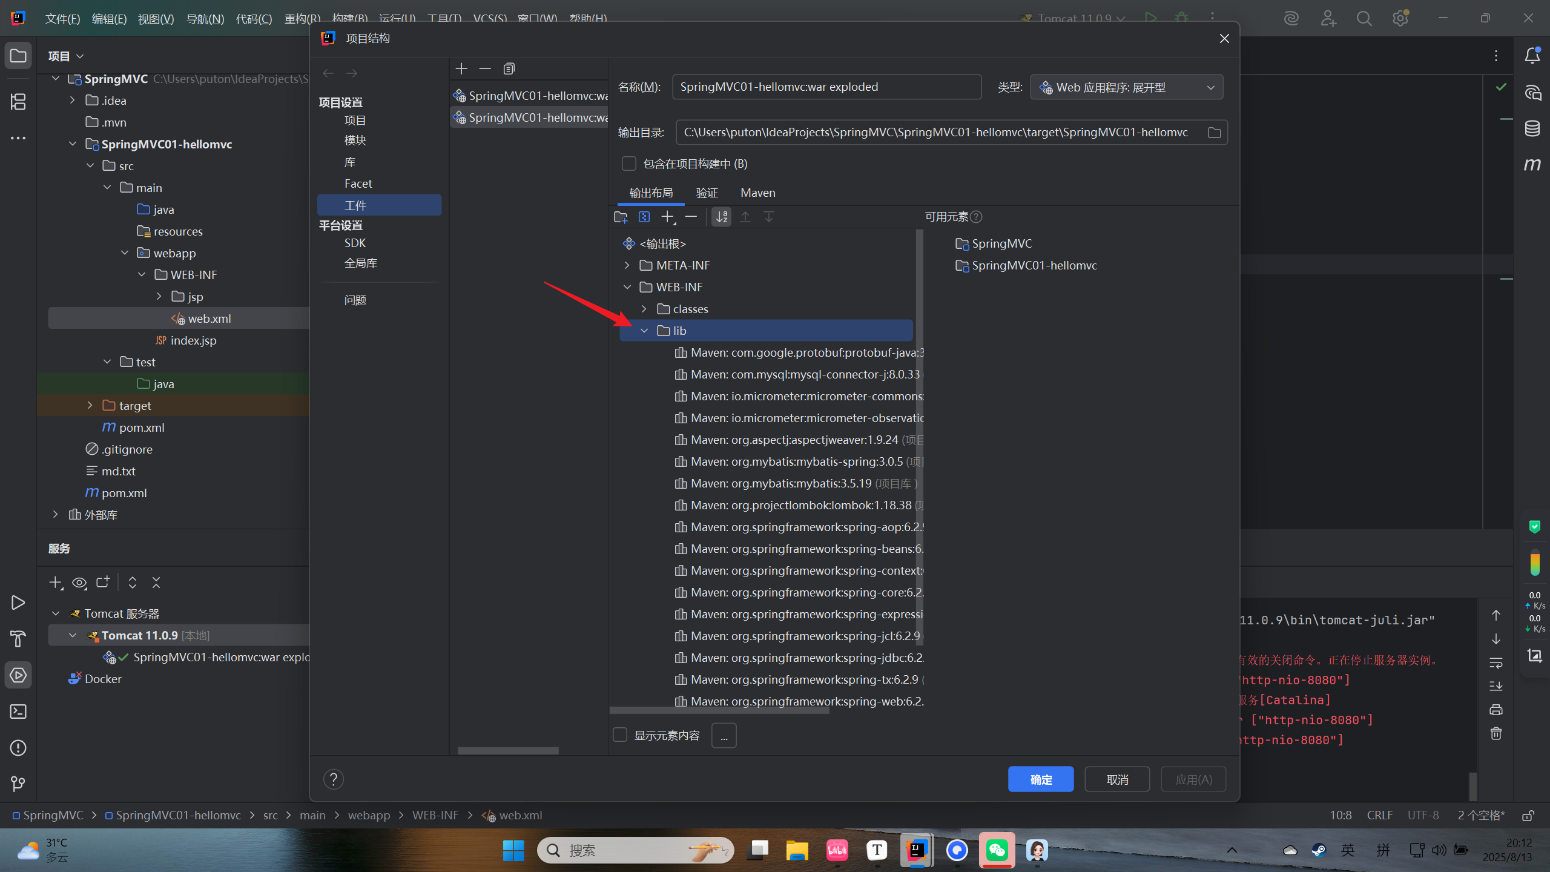The height and width of the screenshot is (872, 1550).
Task: Open the Git tool window icon
Action: pos(18,784)
